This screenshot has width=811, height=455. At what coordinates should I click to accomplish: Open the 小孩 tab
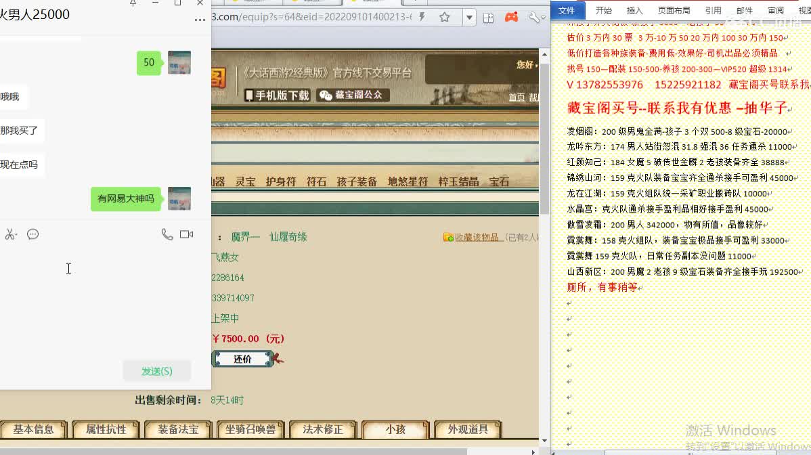point(395,429)
